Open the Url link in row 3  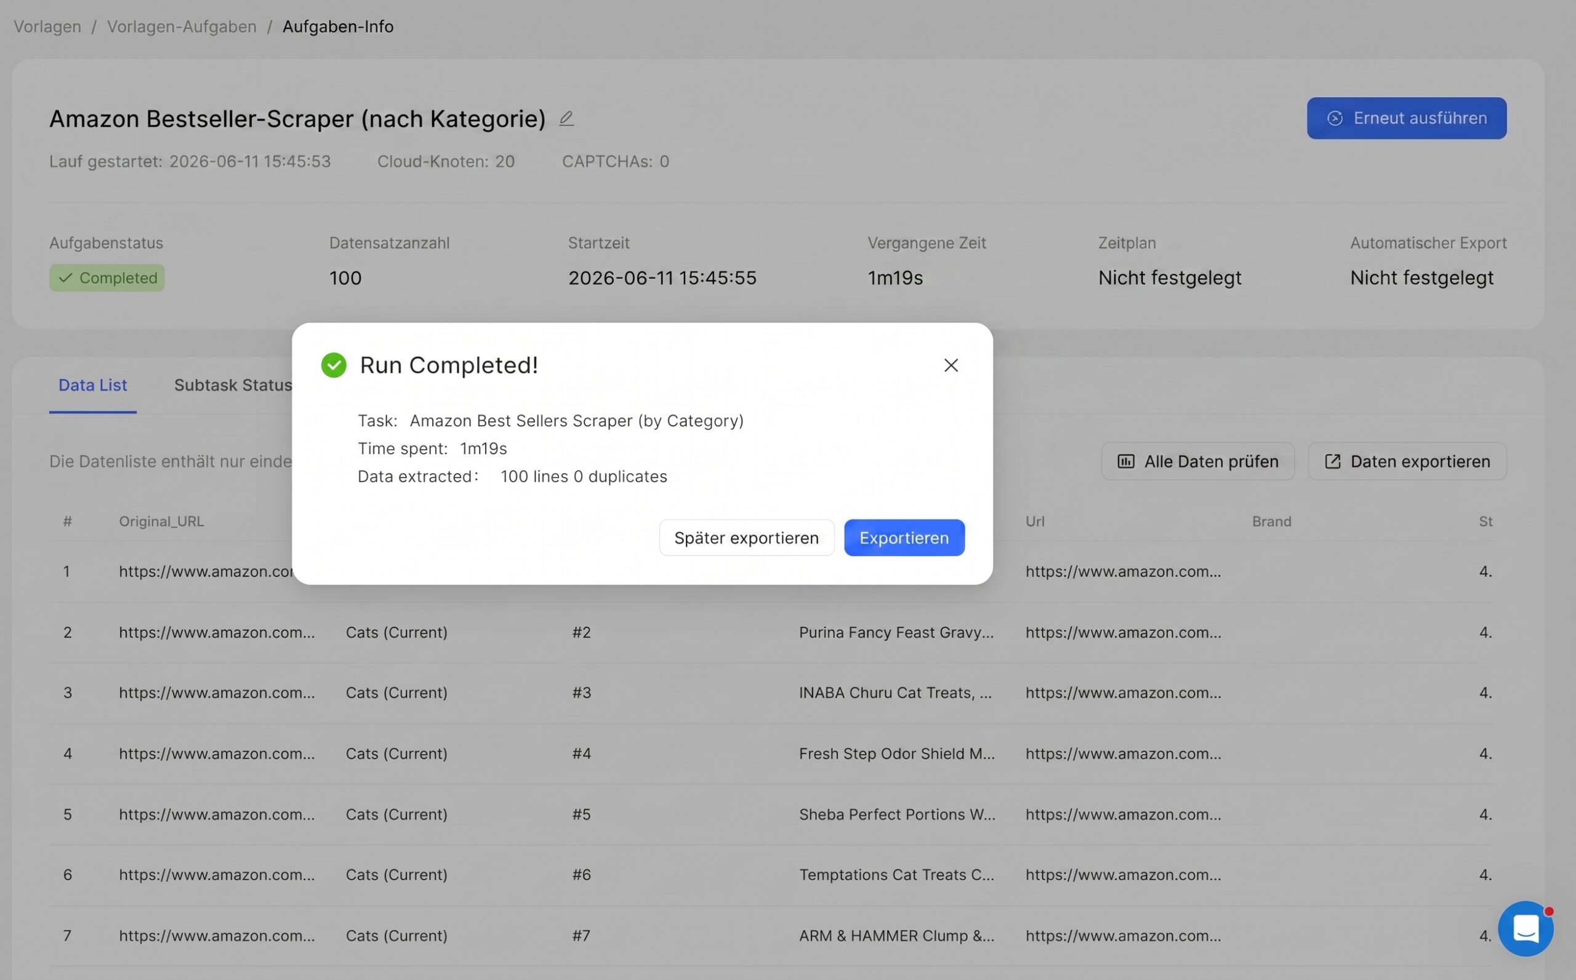tap(1123, 693)
